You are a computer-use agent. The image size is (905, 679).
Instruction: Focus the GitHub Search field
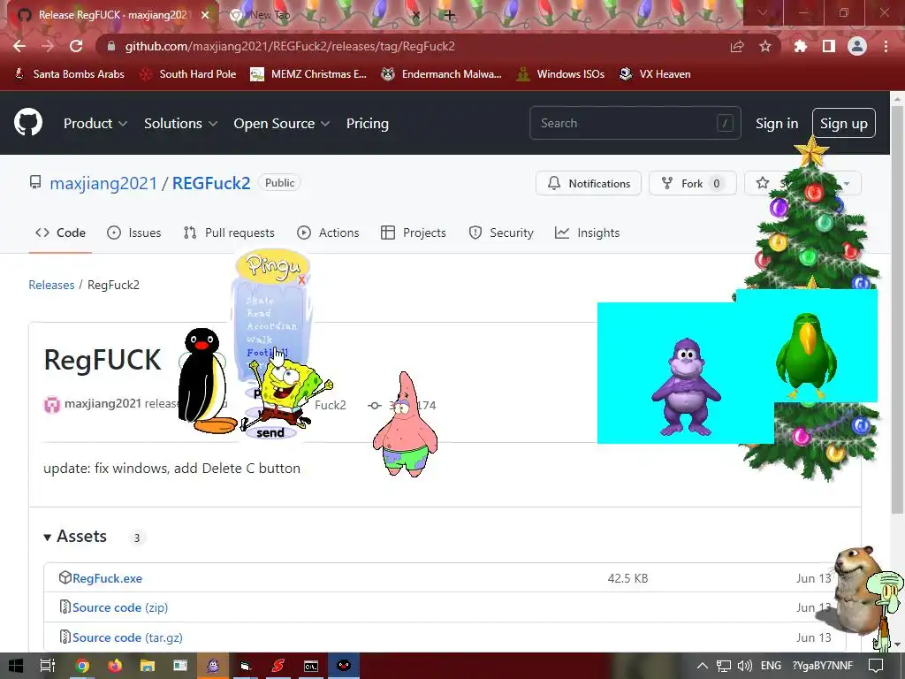[x=635, y=123]
